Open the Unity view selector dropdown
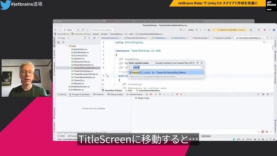This screenshot has width=277, height=156. pos(63,38)
